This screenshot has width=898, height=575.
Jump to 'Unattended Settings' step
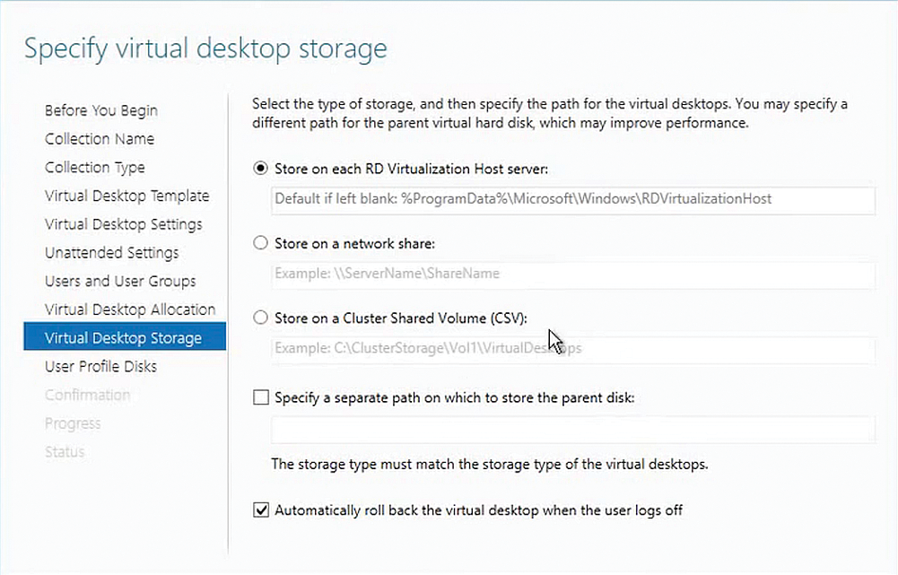pyautogui.click(x=111, y=253)
